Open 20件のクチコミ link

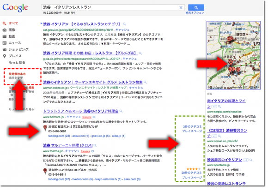(x=191, y=173)
